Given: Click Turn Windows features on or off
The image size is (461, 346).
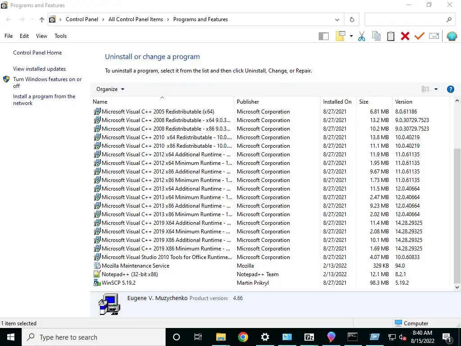Looking at the screenshot, I should (x=47, y=82).
